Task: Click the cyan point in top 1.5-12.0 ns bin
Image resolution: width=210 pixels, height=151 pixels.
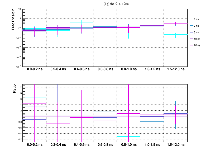Action: pyautogui.click(x=176, y=35)
